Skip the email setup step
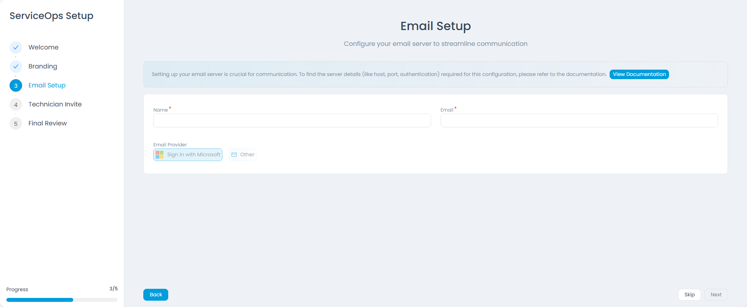The height and width of the screenshot is (307, 747). click(690, 295)
